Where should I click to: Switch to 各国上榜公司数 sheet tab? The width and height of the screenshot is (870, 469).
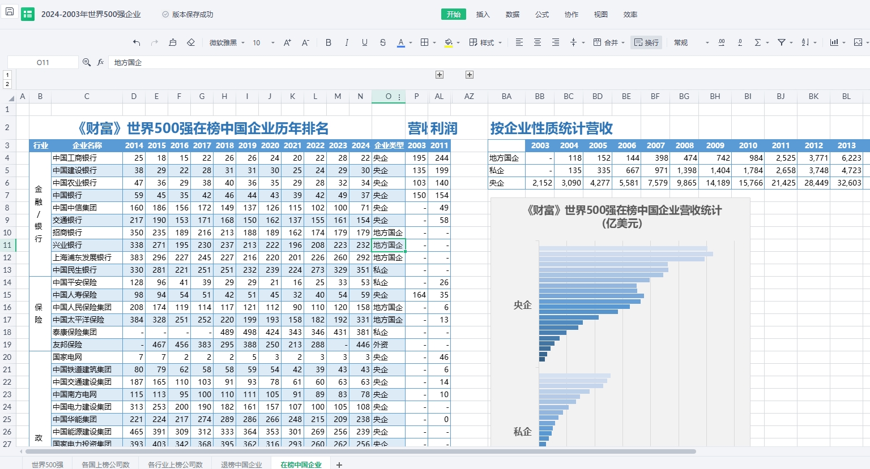pyautogui.click(x=105, y=464)
